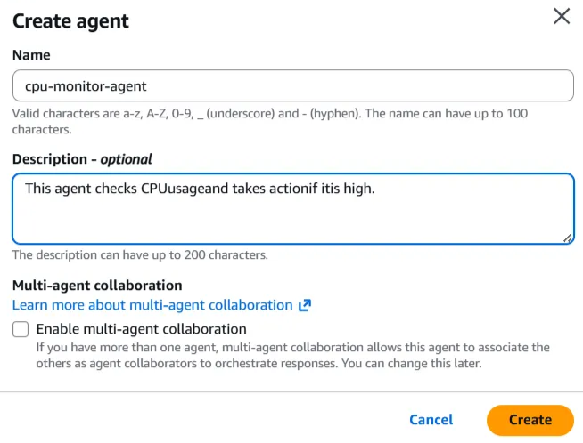Click the 'Enable multi-agent collaboration' checkbox label

coord(141,329)
